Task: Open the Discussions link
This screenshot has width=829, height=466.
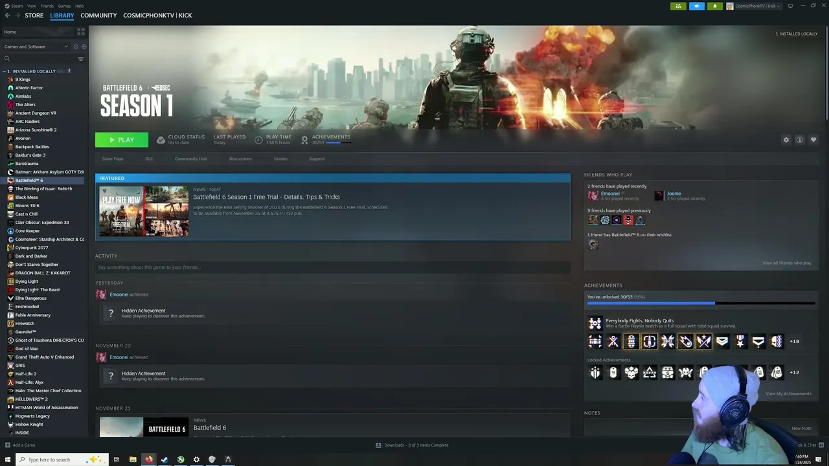Action: (240, 159)
